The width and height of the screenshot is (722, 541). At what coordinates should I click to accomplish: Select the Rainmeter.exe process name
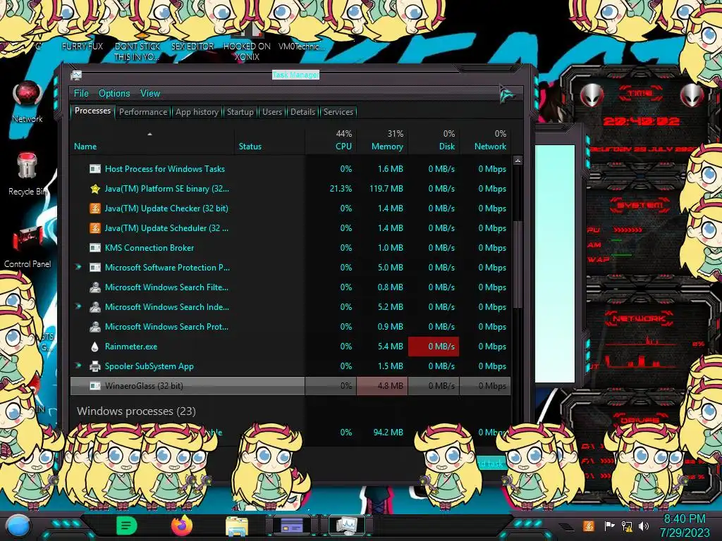[x=130, y=347]
